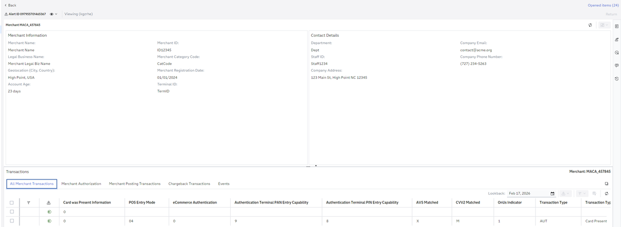Click the first row's green status icon
This screenshot has width=621, height=227.
coord(49,212)
